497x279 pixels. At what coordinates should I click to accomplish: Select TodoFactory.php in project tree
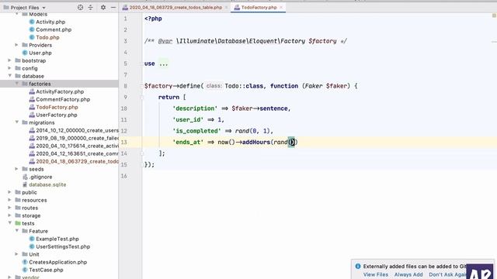(57, 107)
